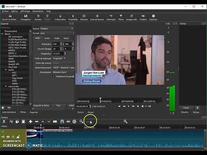Click the Exporter le fichier button
Image resolution: width=207 pixels, height=155 pixels.
(x=41, y=105)
